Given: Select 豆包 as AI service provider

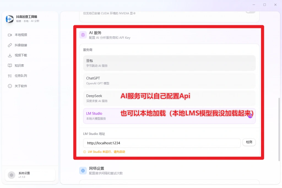Looking at the screenshot, I should point(169,62).
